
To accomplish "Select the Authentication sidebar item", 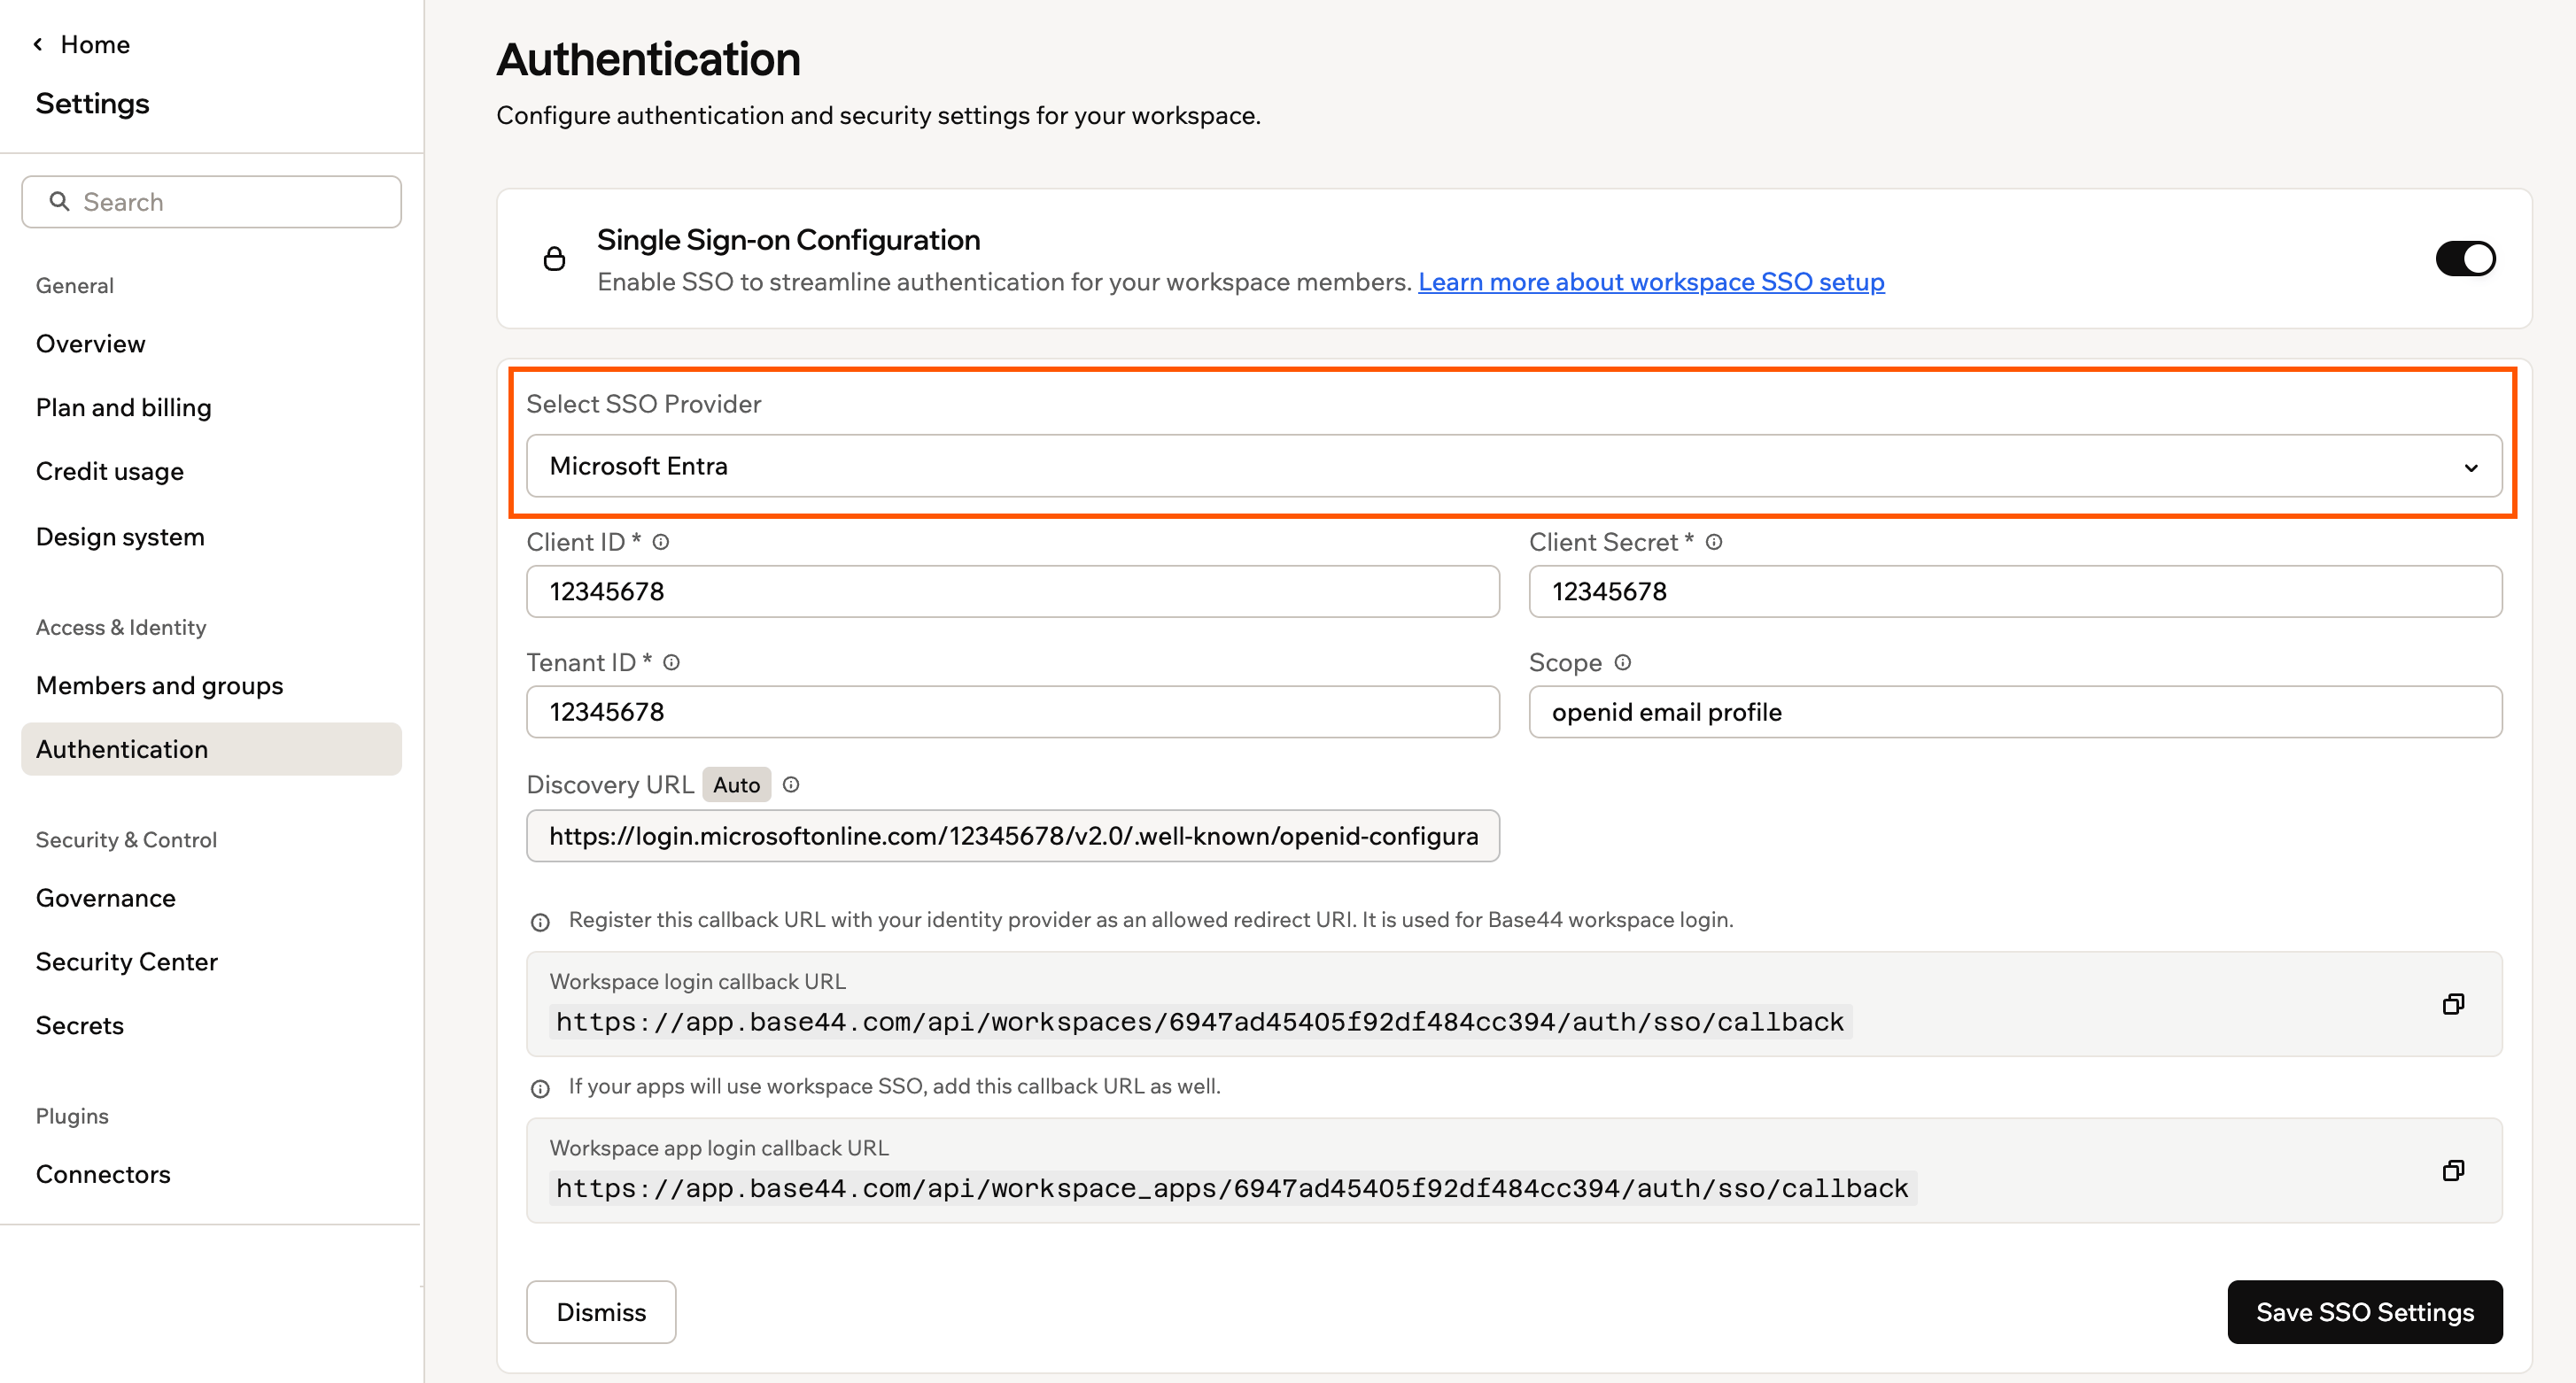I will point(211,749).
